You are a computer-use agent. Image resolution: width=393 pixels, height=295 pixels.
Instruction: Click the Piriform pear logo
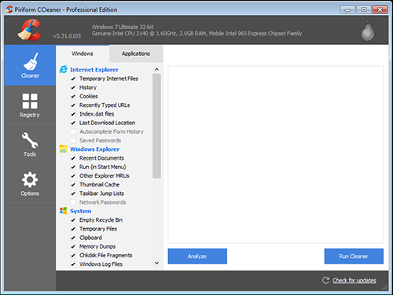pos(368,31)
